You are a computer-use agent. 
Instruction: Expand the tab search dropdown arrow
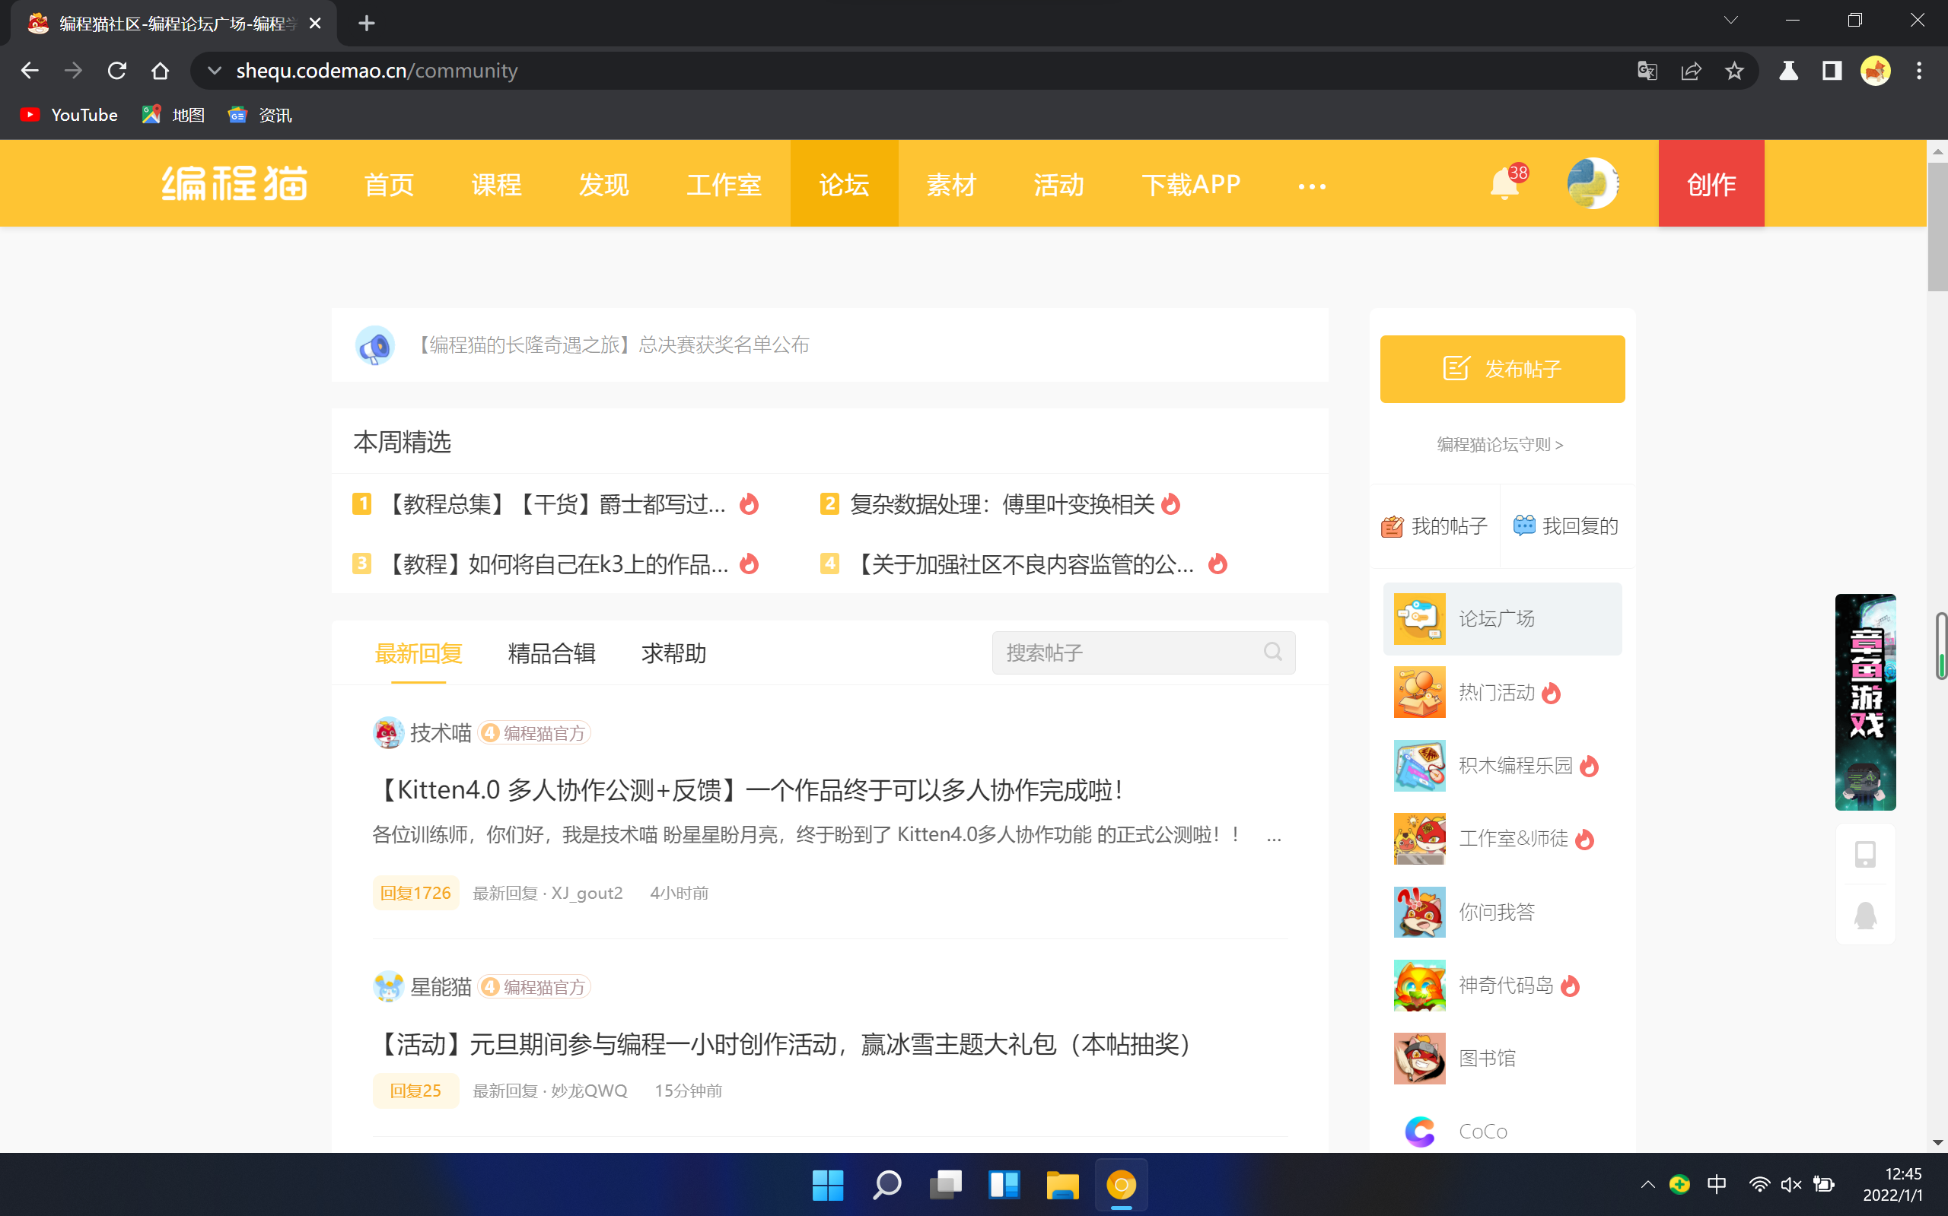(x=1730, y=21)
